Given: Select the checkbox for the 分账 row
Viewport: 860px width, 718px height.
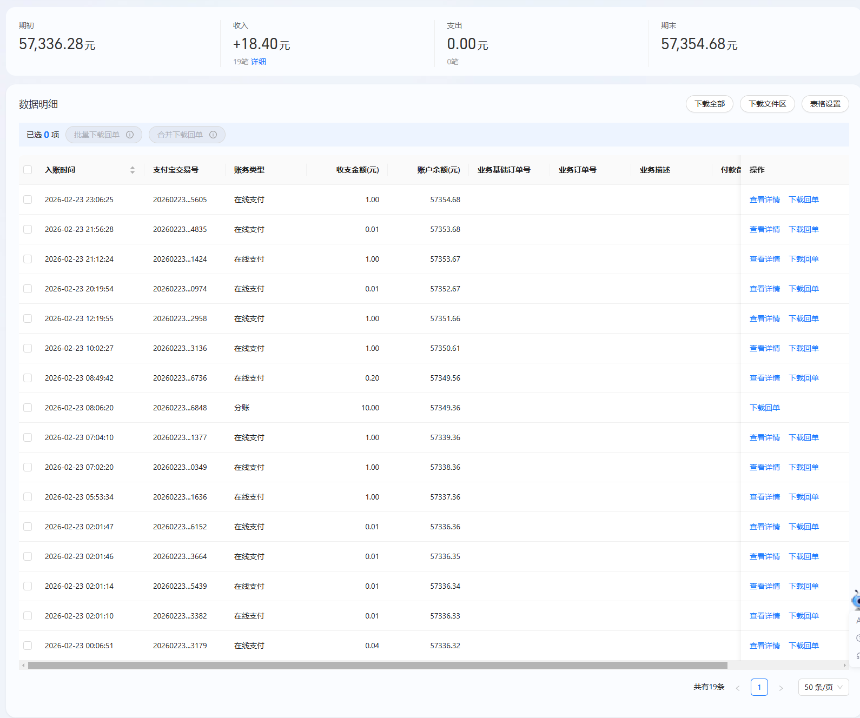Looking at the screenshot, I should pos(28,408).
